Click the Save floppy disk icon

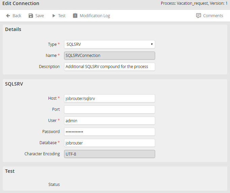31,16
